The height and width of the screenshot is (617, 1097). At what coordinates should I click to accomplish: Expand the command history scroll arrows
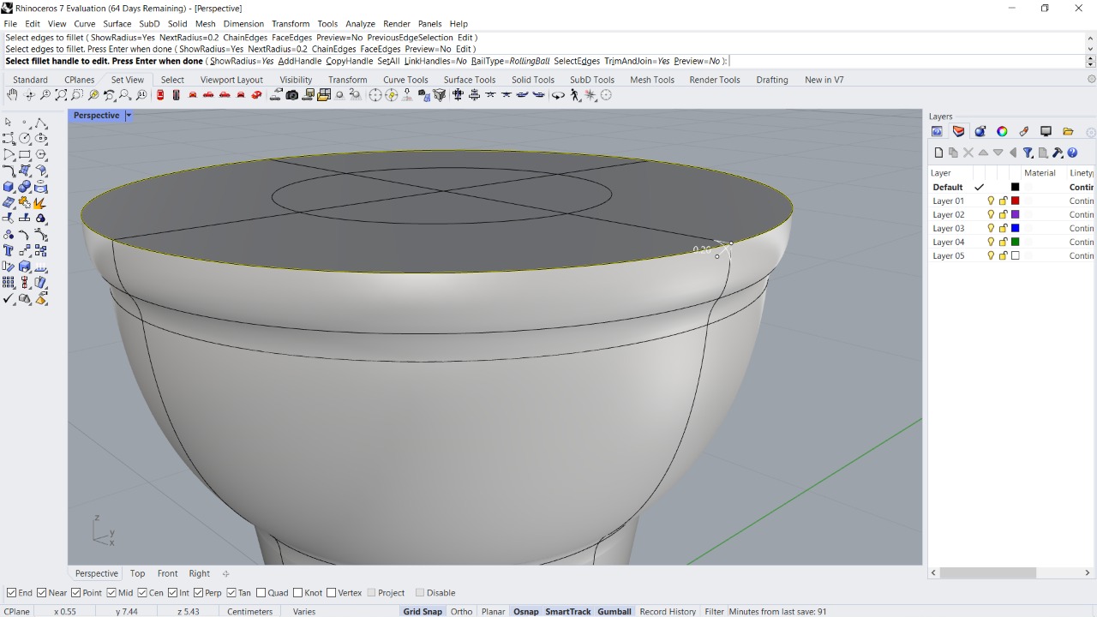(1090, 43)
